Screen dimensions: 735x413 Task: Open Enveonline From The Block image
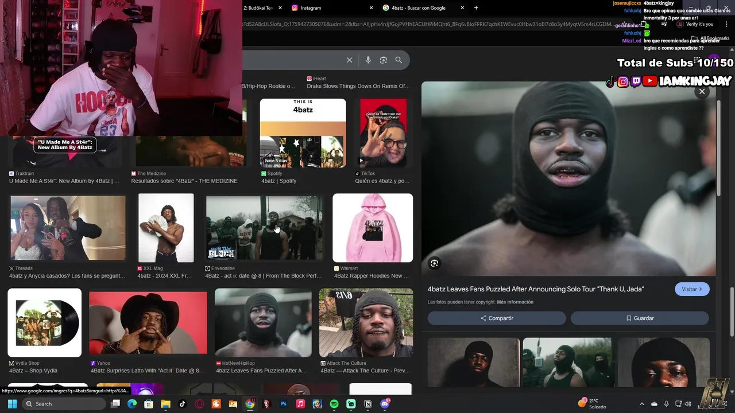point(265,228)
